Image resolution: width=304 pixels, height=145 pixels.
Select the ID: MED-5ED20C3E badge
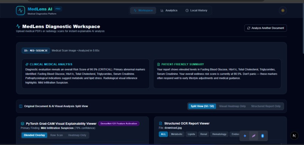click(36, 51)
